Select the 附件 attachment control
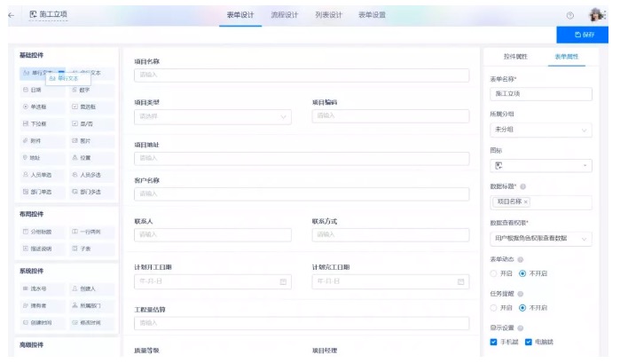620x363 pixels. pos(38,140)
